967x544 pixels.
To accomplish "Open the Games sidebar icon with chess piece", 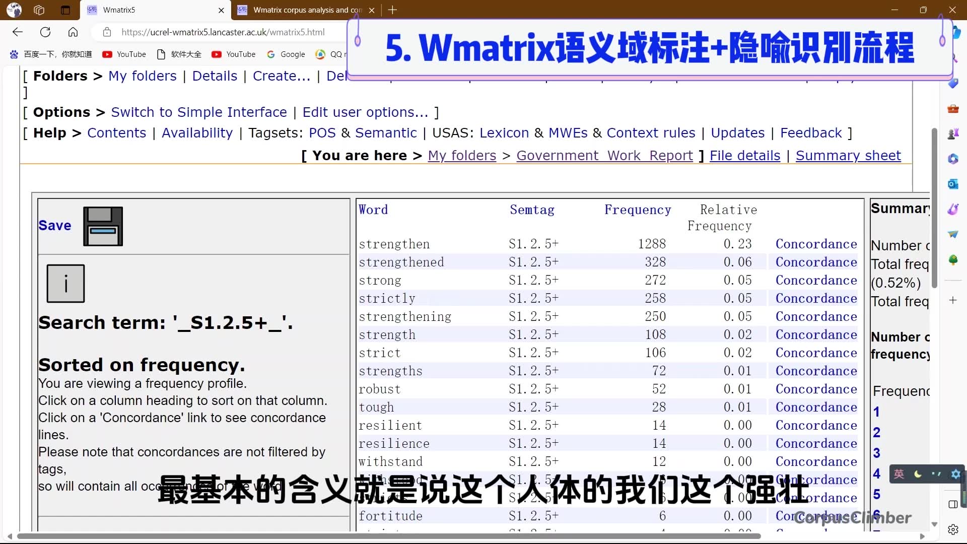I will click(x=953, y=133).
